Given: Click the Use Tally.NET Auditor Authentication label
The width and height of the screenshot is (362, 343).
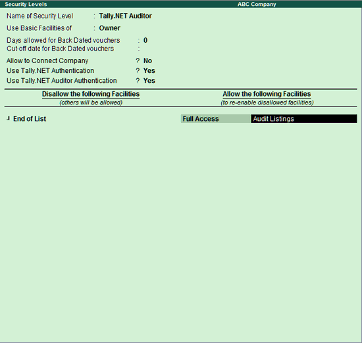Looking at the screenshot, I should click(62, 81).
